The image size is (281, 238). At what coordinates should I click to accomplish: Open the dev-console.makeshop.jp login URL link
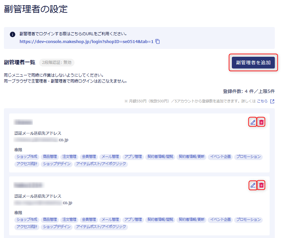point(86,41)
